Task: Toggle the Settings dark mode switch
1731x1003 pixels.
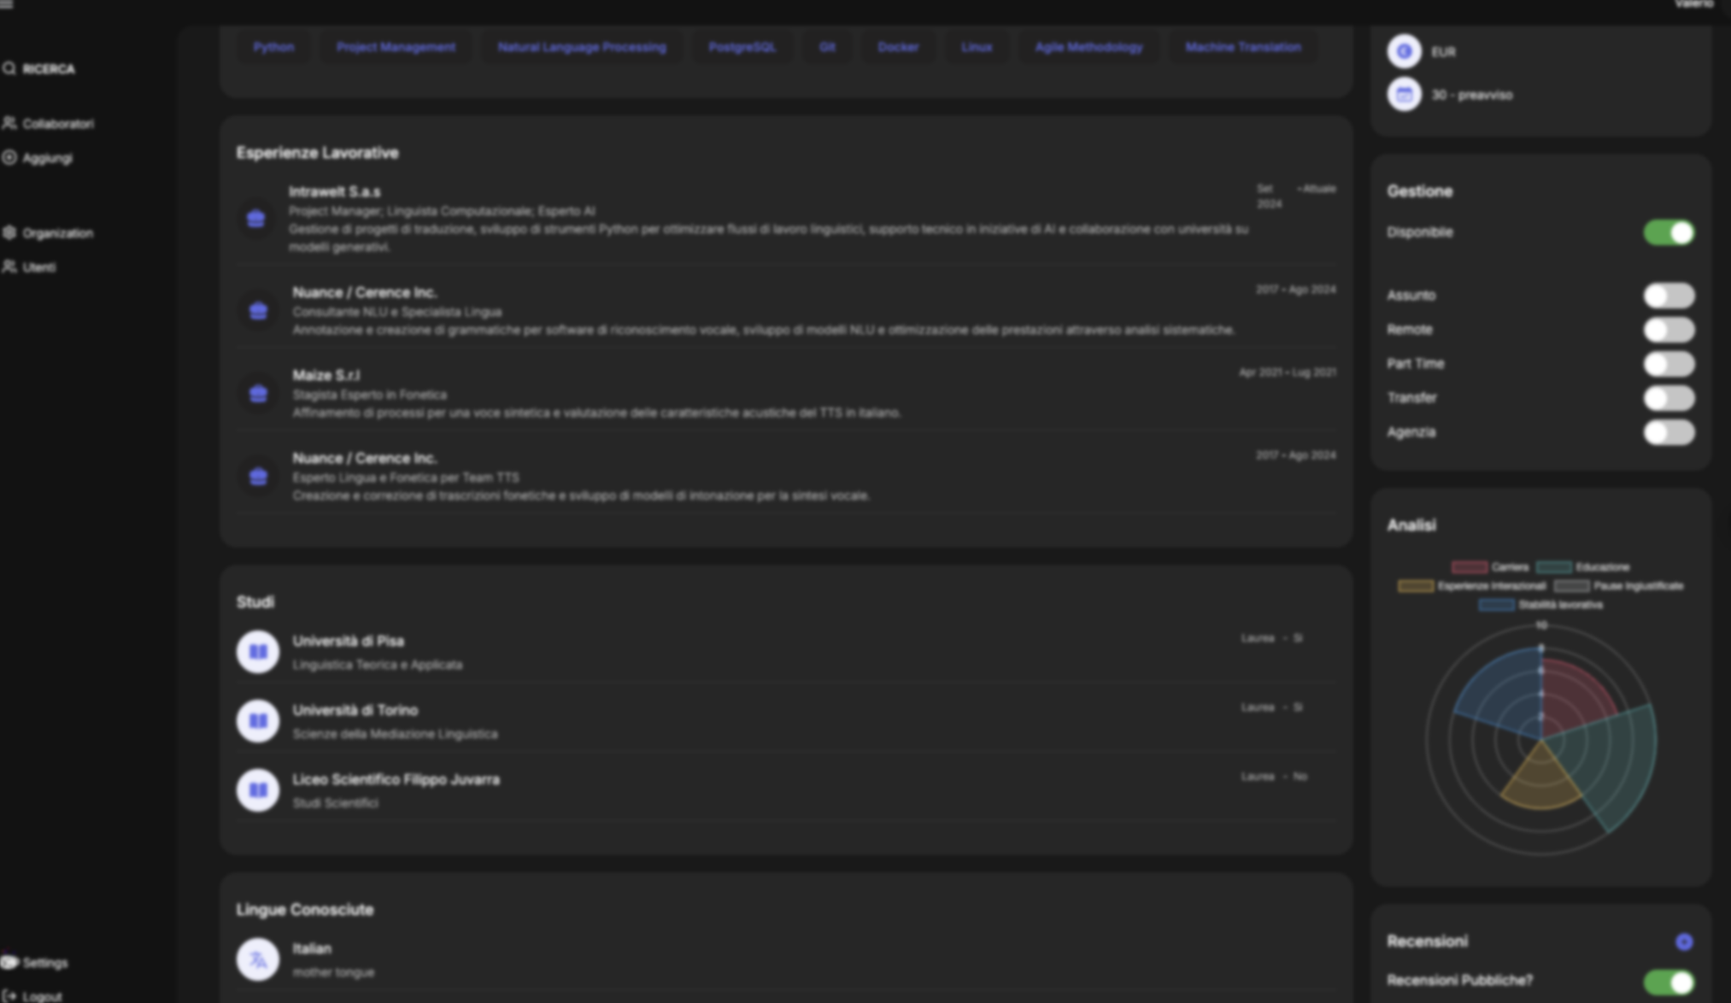Action: [9, 962]
